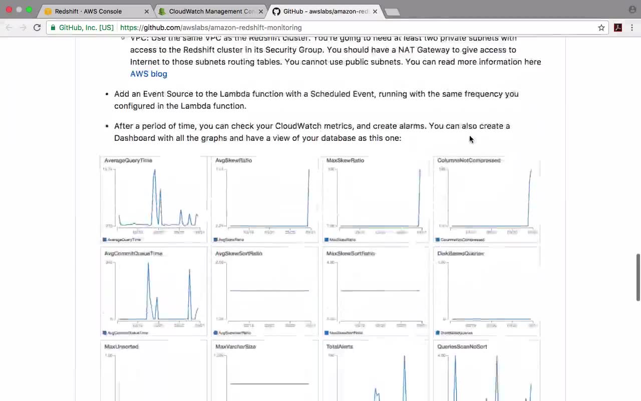The image size is (641, 401).
Task: Click the Redshift tab favicon
Action: pos(48,12)
